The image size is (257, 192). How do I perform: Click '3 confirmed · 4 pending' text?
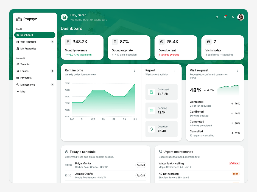coord(219,55)
